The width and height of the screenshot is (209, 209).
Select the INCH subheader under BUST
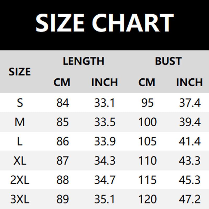point(189,82)
